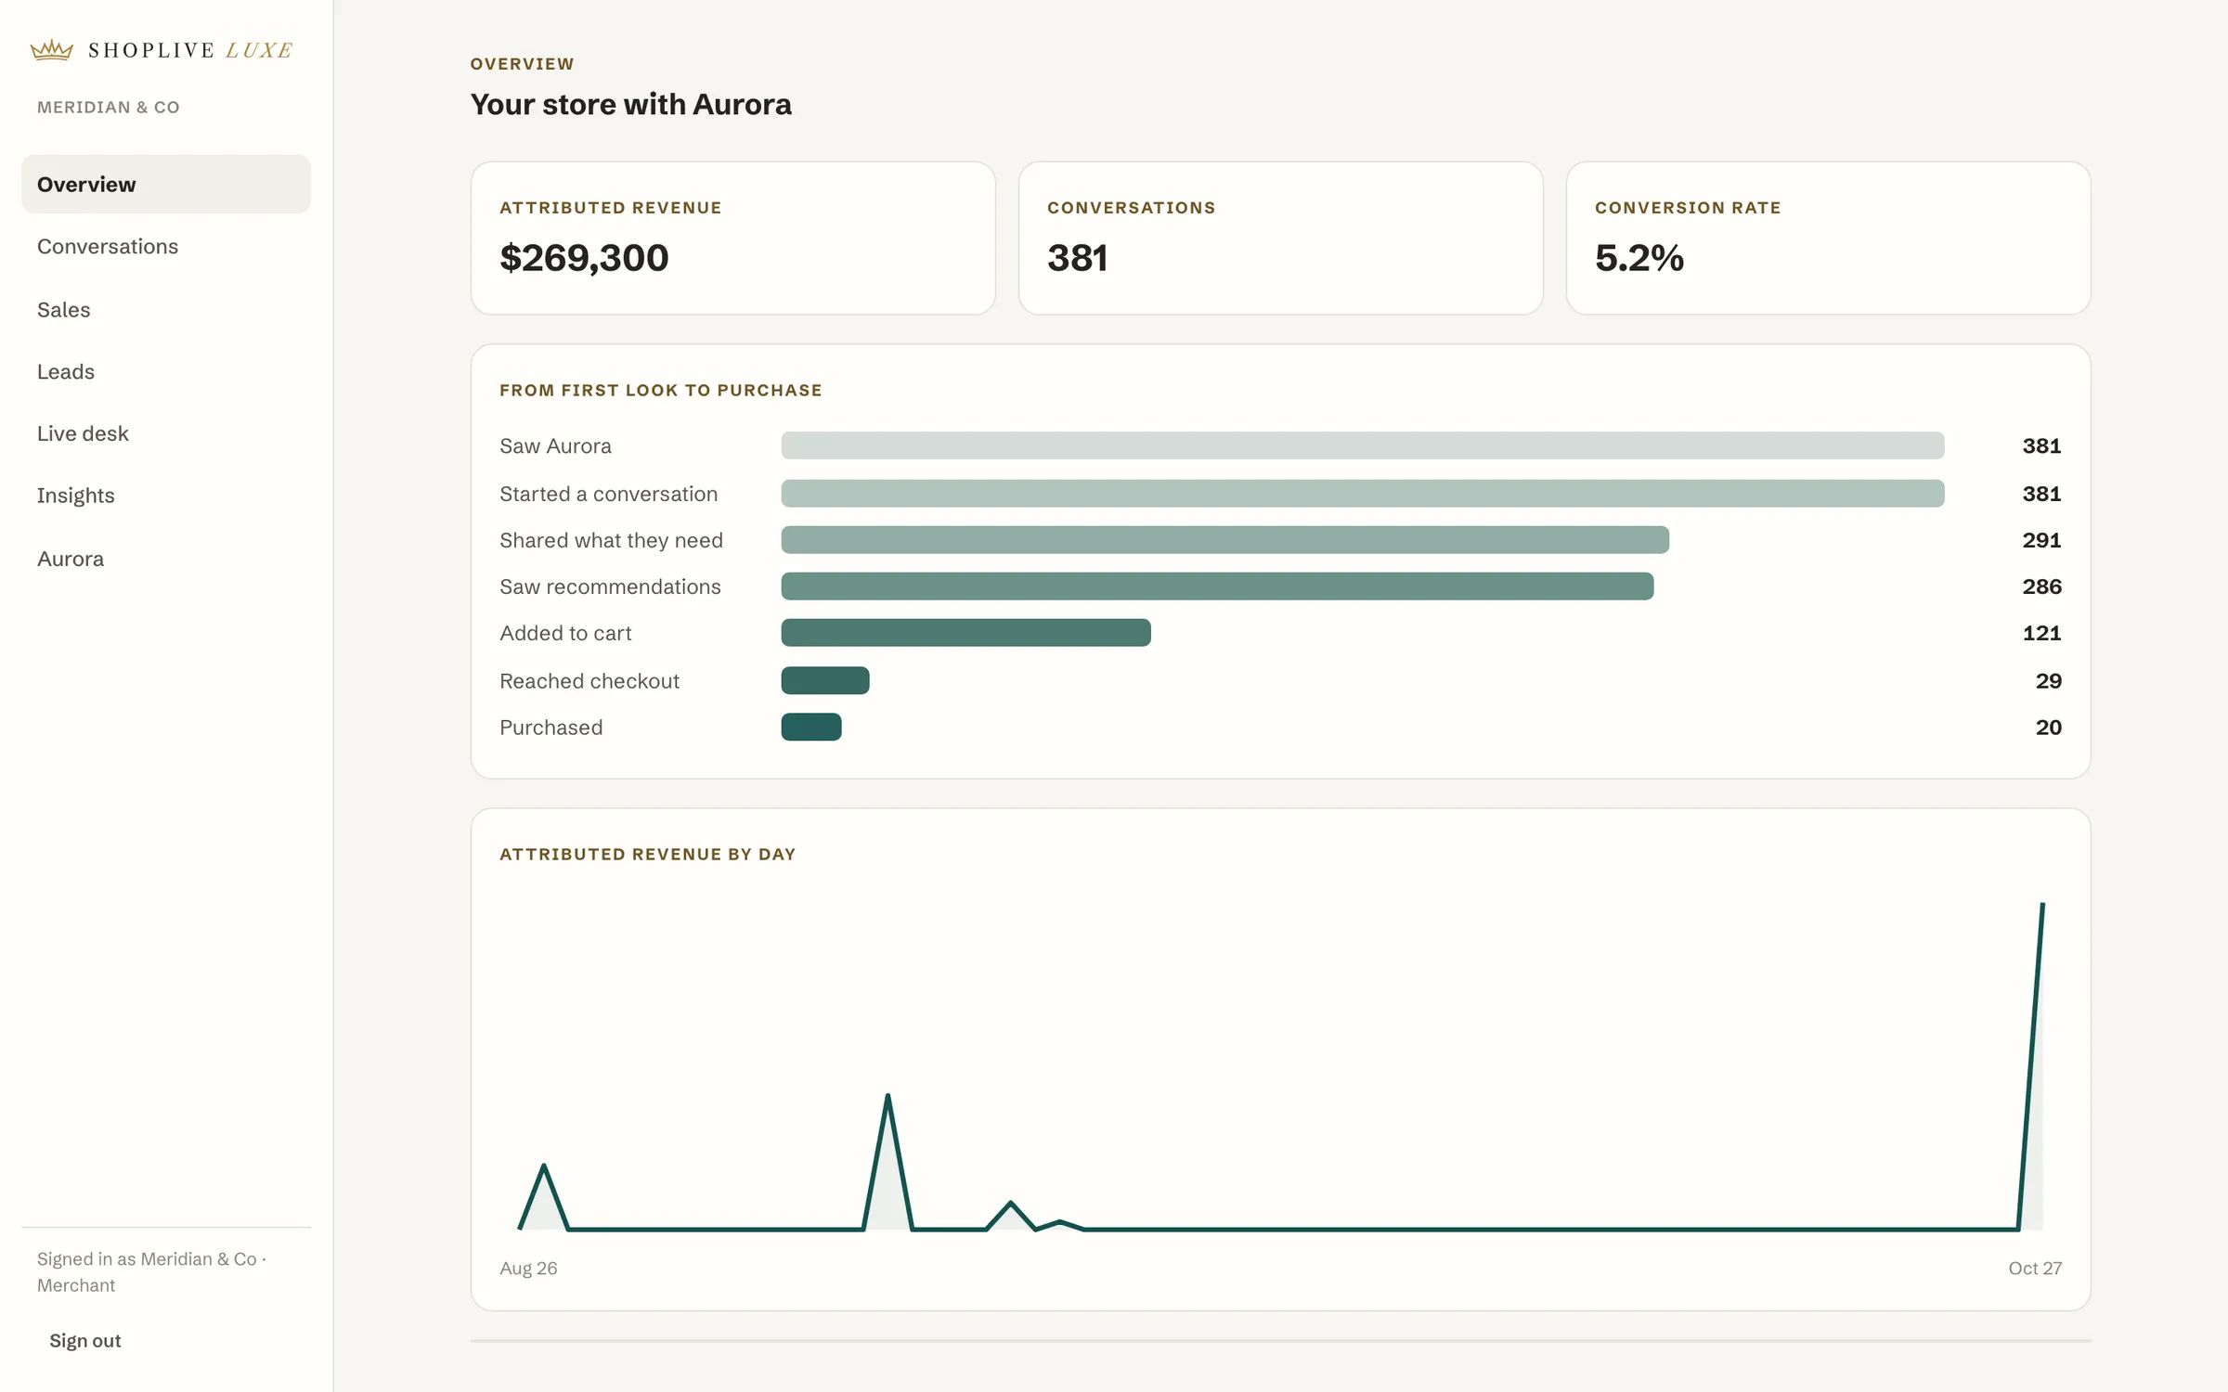Select the Shared what they need bar

click(x=1225, y=540)
